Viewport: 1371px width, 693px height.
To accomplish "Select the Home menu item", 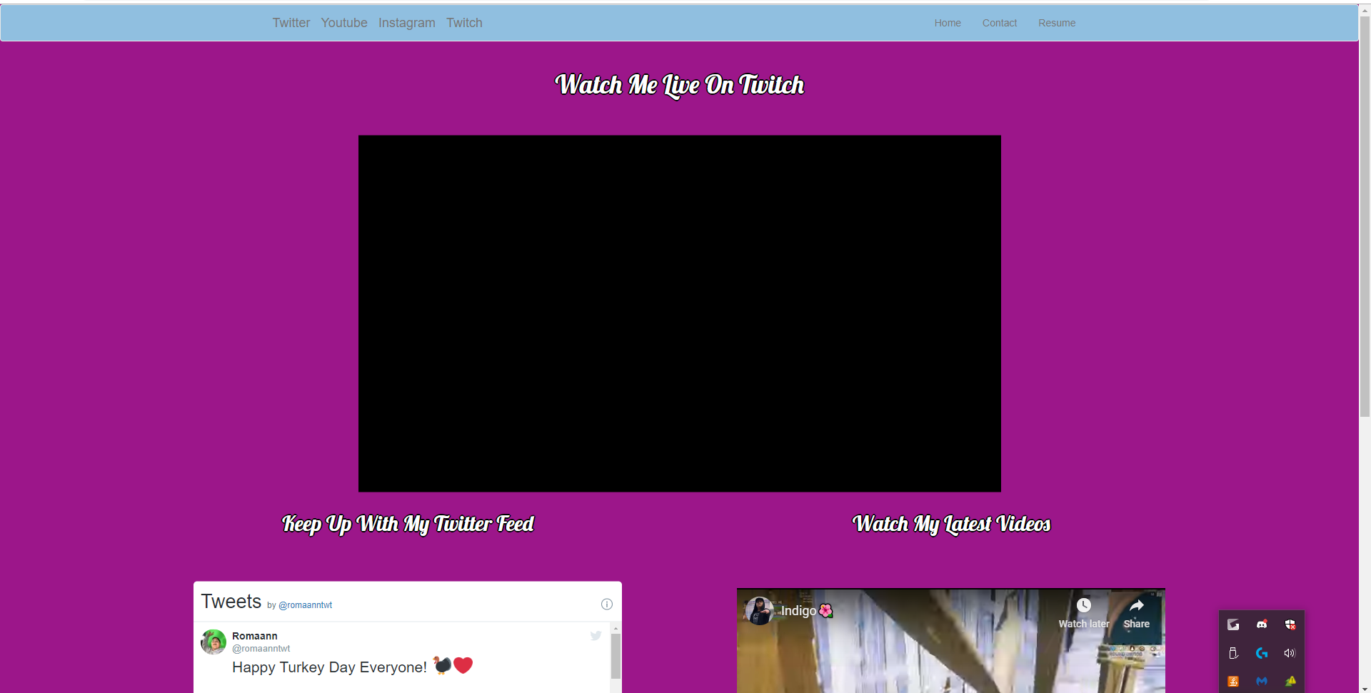I will [x=948, y=23].
